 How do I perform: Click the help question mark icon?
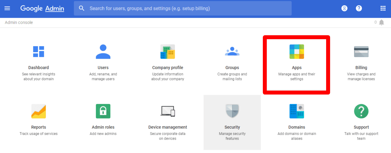tap(359, 8)
